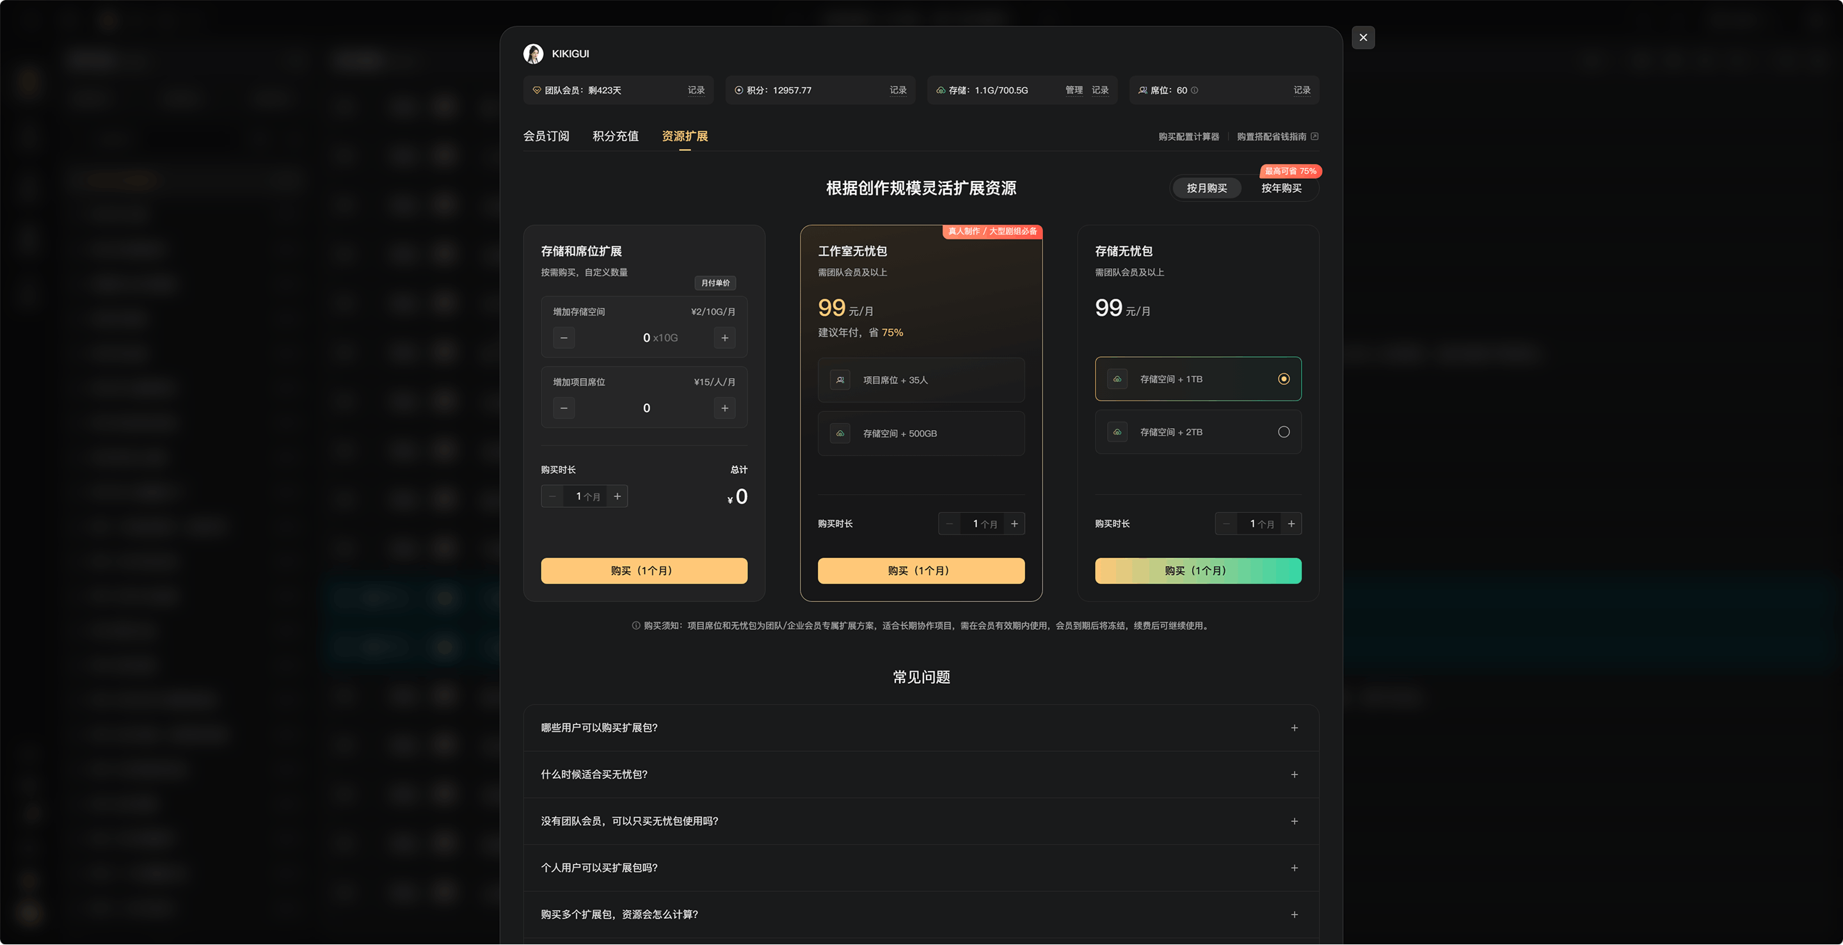The width and height of the screenshot is (1843, 945).
Task: Increase duration in 存储无忧包 card
Action: 1291,523
